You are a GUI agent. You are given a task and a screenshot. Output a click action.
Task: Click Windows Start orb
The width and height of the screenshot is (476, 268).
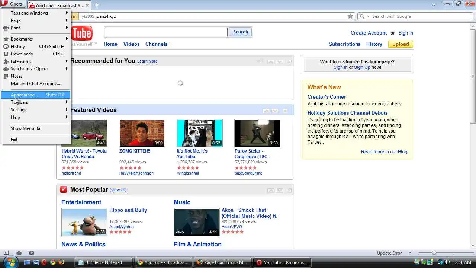[10, 262]
